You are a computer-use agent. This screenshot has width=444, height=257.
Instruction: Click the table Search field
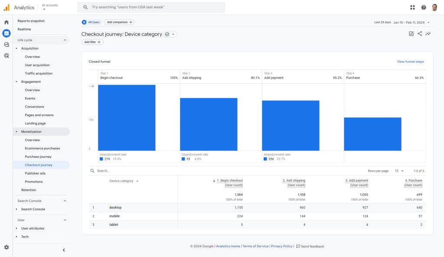[x=103, y=171]
